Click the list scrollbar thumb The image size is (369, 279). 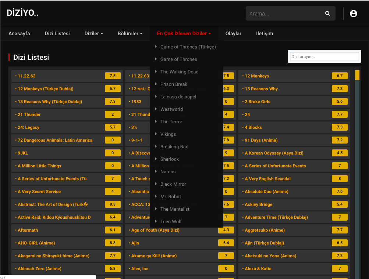[x=357, y=75]
